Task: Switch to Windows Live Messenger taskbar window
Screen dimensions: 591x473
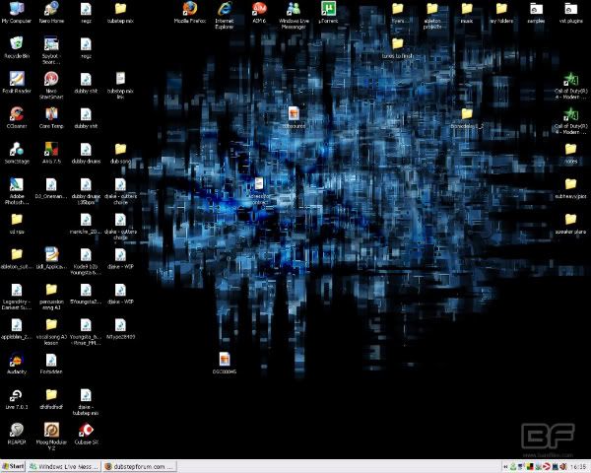Action: click(64, 466)
